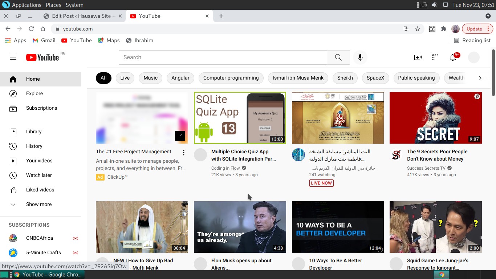
Task: Open 5-Minute Crafts subscription channel
Action: pos(41,252)
